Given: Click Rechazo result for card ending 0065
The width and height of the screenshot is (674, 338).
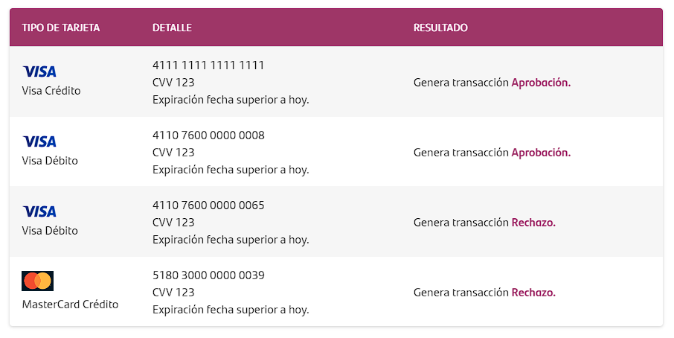Looking at the screenshot, I should [x=533, y=223].
